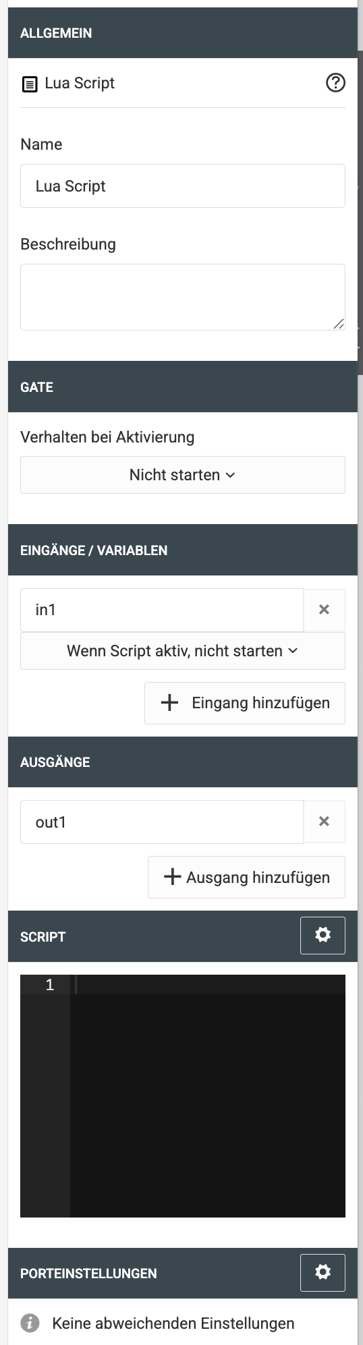Expand Wenn Script aktiv, nicht starten dropdown

pyautogui.click(x=183, y=651)
